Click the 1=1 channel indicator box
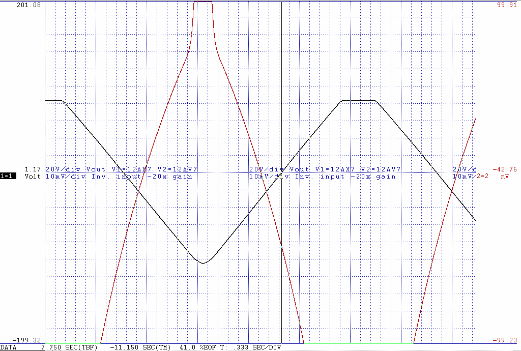 [9, 177]
